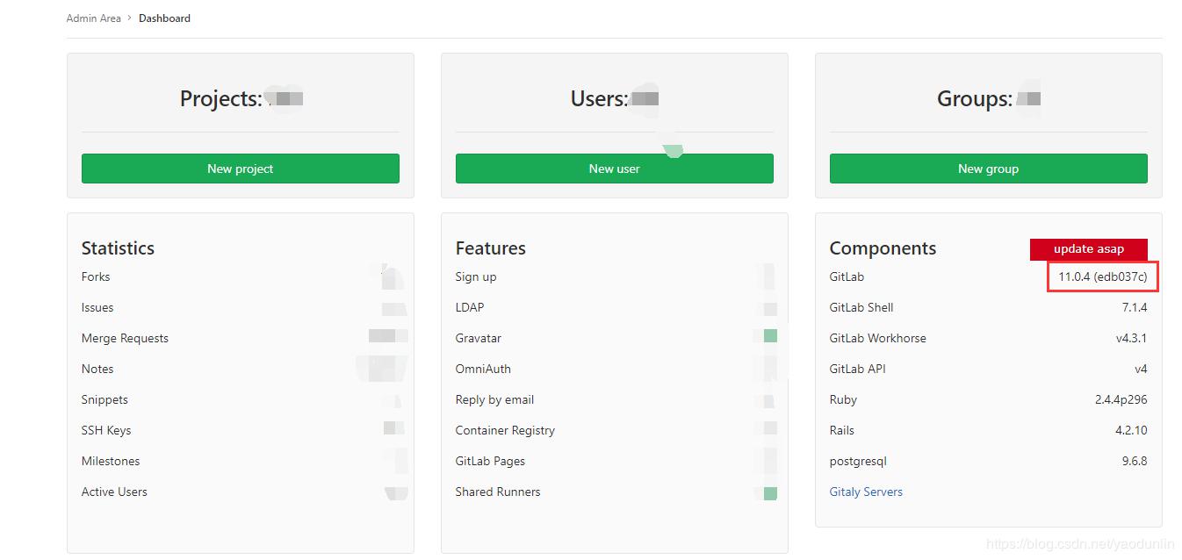Click the postgresql version '9.6.8'
Image resolution: width=1182 pixels, height=560 pixels.
click(x=1134, y=461)
